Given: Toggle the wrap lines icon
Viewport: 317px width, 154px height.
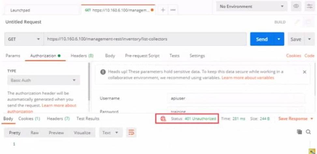Looking at the screenshot, I should pos(131,133).
